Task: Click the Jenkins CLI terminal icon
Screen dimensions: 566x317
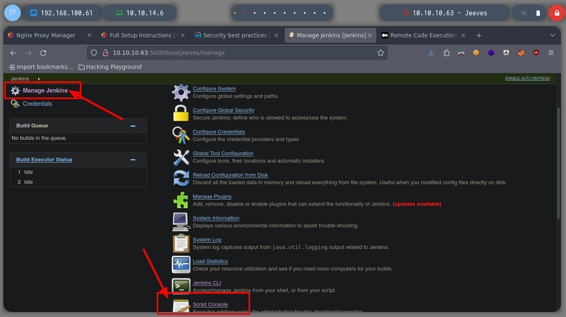Action: coord(181,286)
